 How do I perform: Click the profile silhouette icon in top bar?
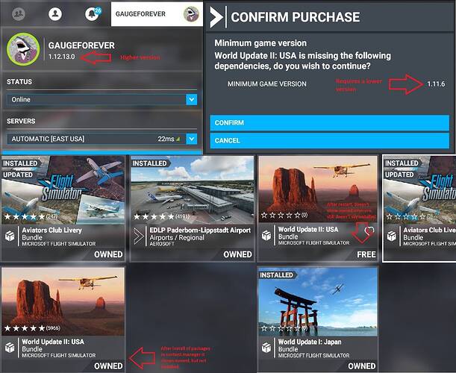(55, 13)
